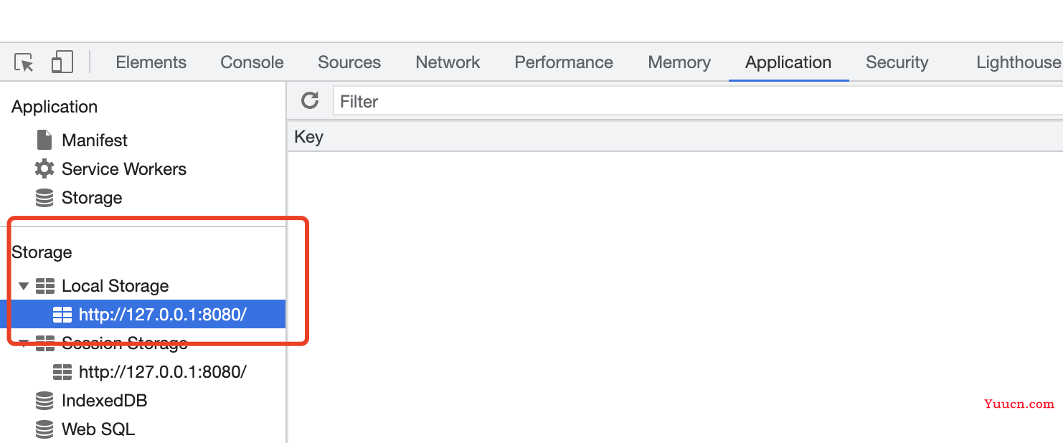The width and height of the screenshot is (1063, 443).
Task: Collapse the Session Storage tree arrow
Action: [x=24, y=343]
